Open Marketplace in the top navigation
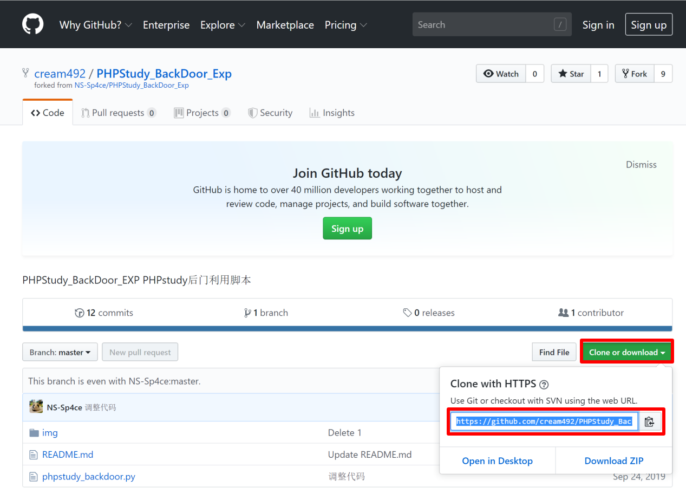 (285, 25)
